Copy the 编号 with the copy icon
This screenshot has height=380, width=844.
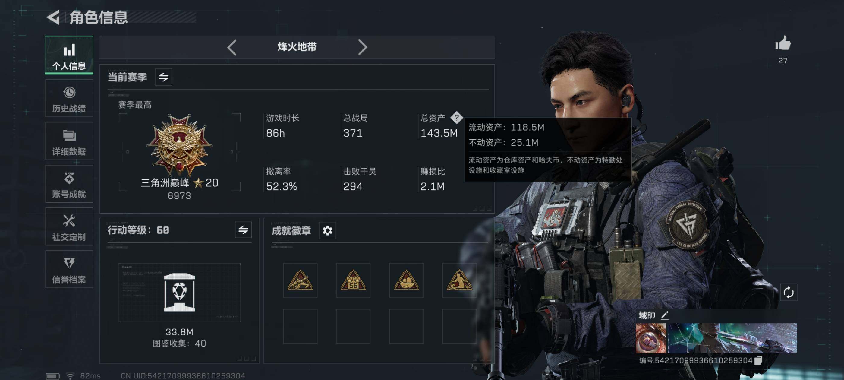(x=758, y=360)
